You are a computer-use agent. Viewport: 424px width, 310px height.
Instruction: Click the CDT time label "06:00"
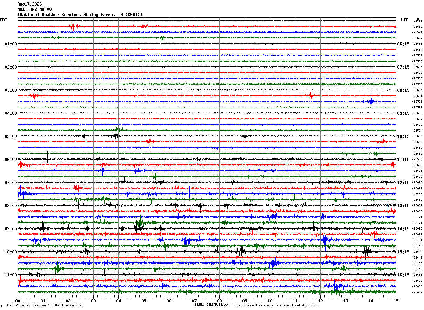click(x=11, y=160)
